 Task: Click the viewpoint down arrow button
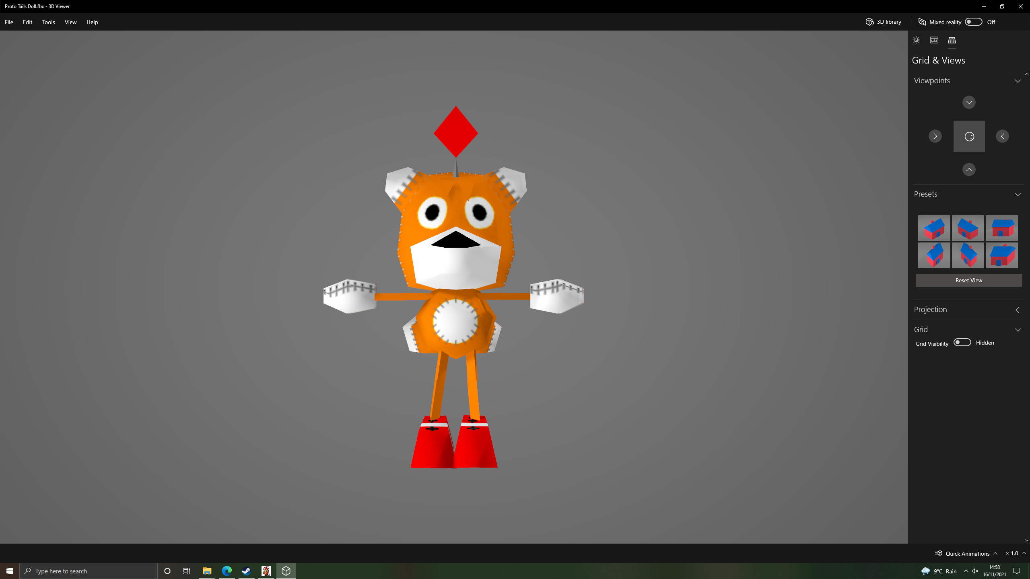tap(969, 102)
